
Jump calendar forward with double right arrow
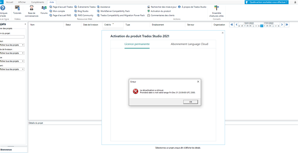pos(287,25)
